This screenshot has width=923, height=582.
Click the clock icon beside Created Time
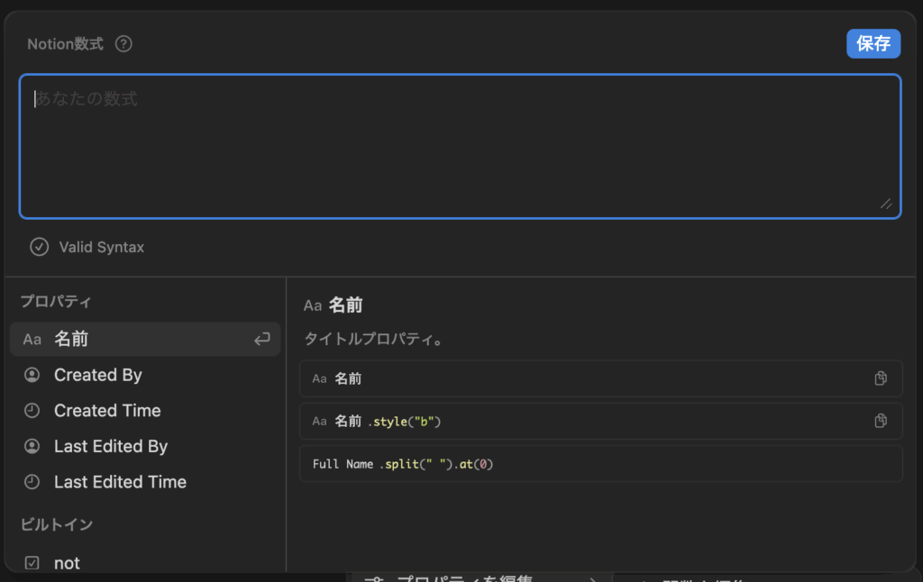click(x=32, y=411)
